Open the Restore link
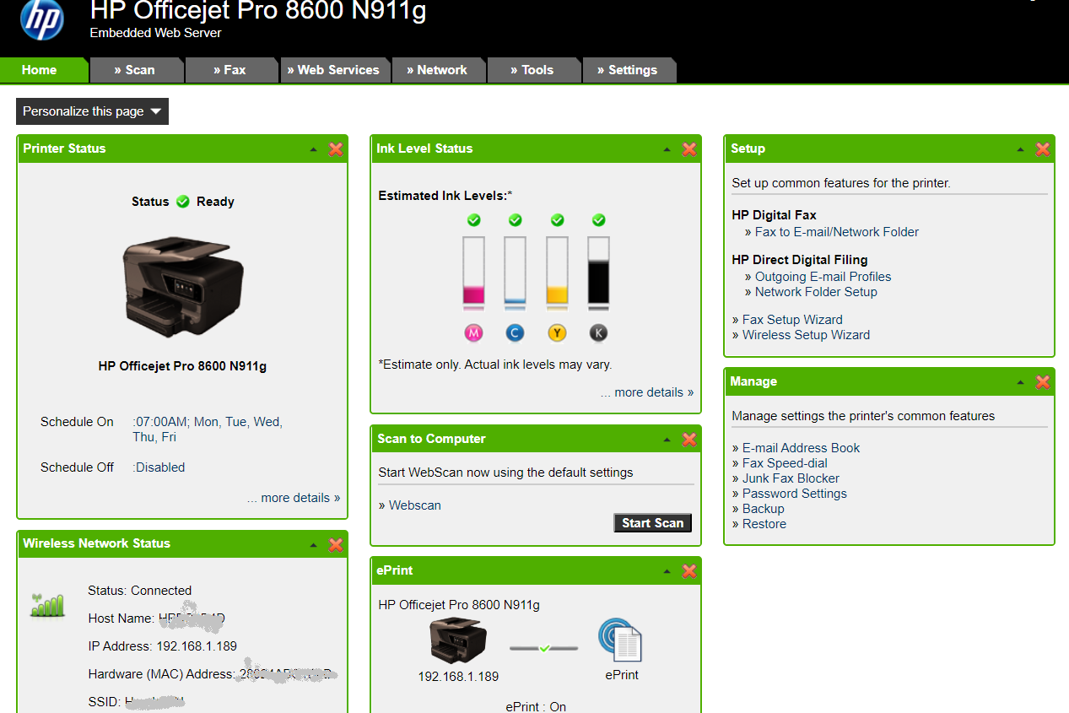This screenshot has width=1069, height=713. [764, 524]
